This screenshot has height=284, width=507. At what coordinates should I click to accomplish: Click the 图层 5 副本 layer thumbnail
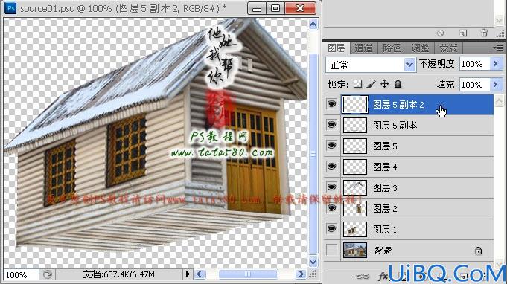tap(354, 125)
